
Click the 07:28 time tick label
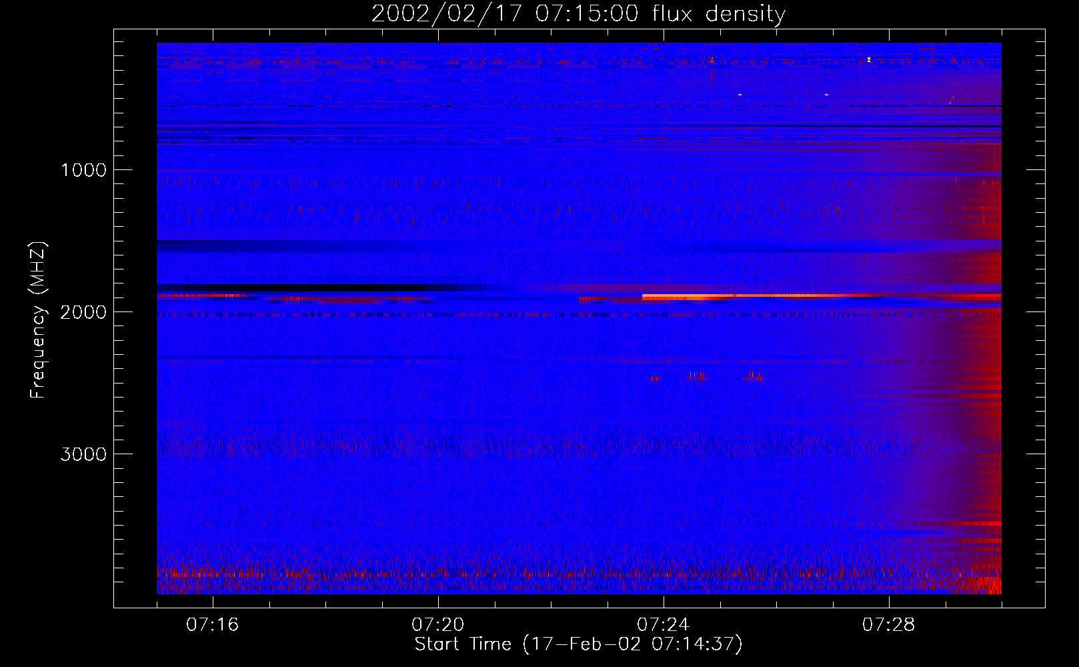pos(889,625)
